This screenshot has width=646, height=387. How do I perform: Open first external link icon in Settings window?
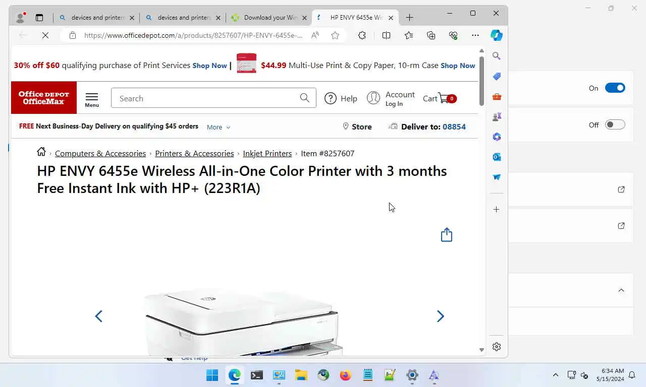pos(621,189)
